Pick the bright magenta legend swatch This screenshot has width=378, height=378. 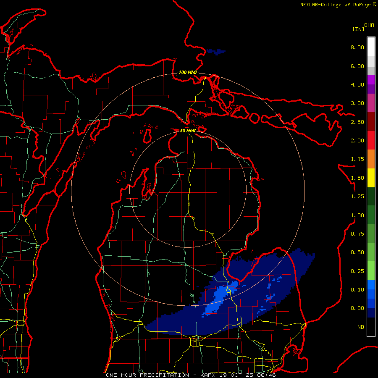(x=371, y=80)
